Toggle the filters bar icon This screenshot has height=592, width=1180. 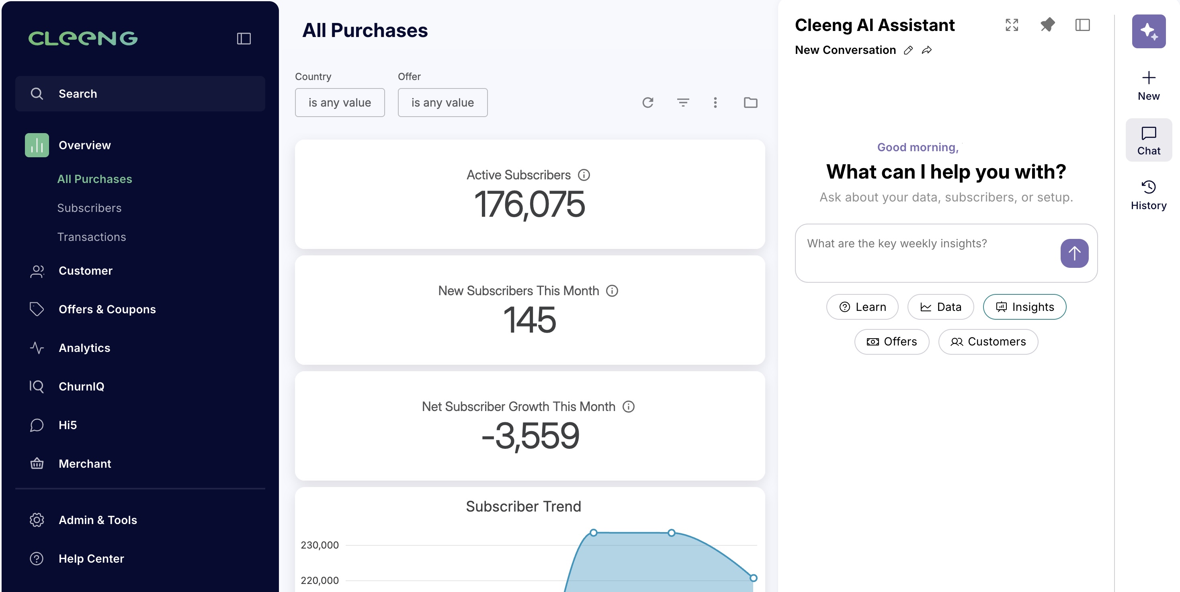(683, 103)
